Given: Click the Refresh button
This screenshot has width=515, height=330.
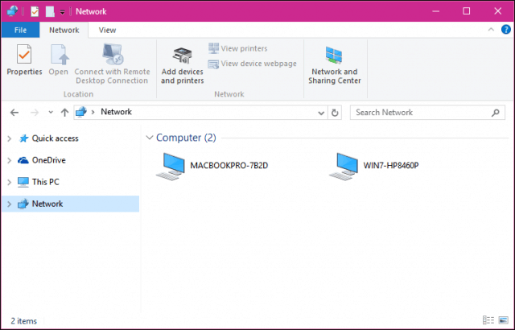Looking at the screenshot, I should point(335,113).
